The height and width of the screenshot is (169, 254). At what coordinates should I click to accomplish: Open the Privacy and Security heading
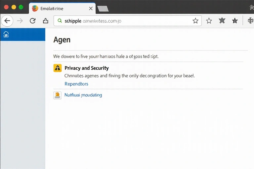pyautogui.click(x=87, y=68)
